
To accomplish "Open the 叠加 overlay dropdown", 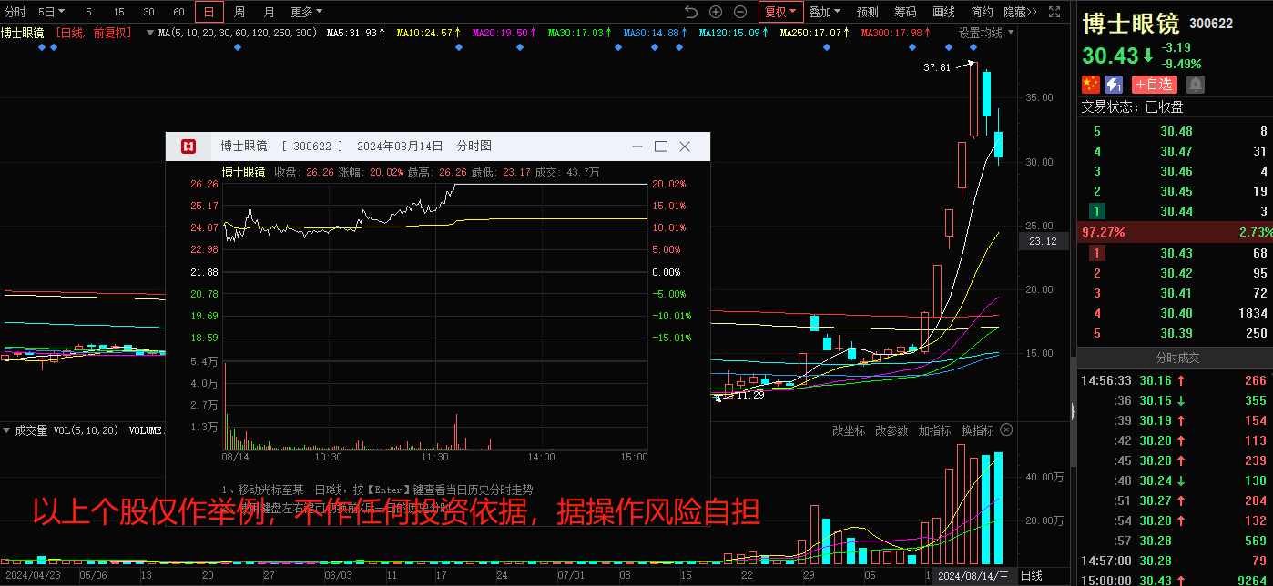I will coord(825,12).
